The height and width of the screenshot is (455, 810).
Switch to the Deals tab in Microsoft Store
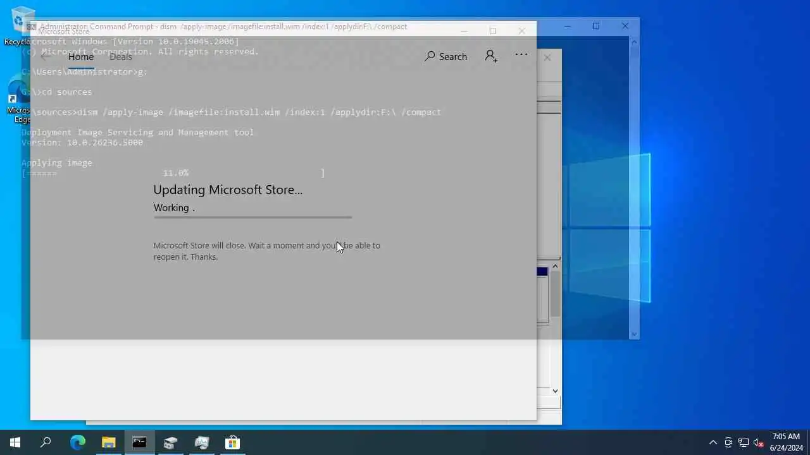(121, 57)
